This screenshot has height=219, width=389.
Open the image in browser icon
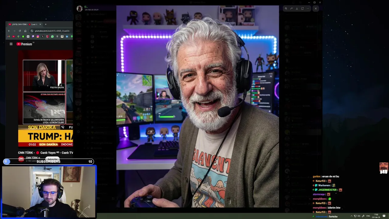click(302, 9)
